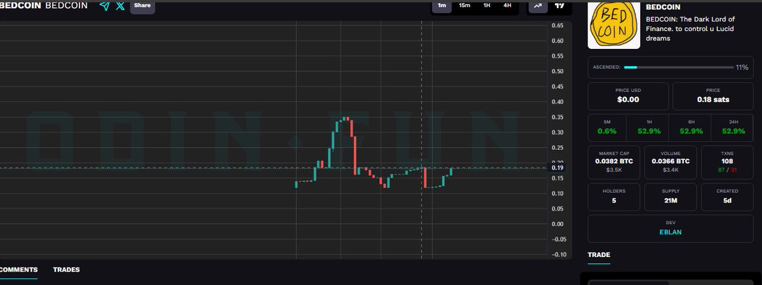Image resolution: width=762 pixels, height=285 pixels.
Task: Select the 24H 52.9% change cell
Action: point(732,127)
